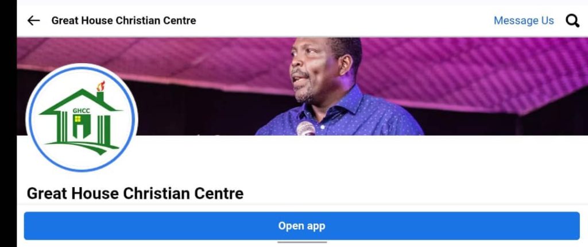This screenshot has width=588, height=247.
Task: Click the flame icon atop the logo
Action: coord(100,86)
